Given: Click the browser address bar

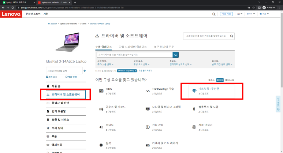Looking at the screenshot, I should pos(133,8).
